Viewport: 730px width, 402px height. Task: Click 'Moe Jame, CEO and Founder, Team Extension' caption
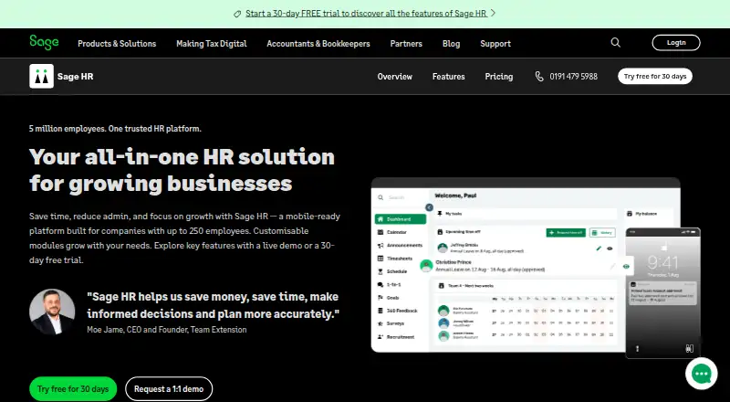(x=167, y=329)
